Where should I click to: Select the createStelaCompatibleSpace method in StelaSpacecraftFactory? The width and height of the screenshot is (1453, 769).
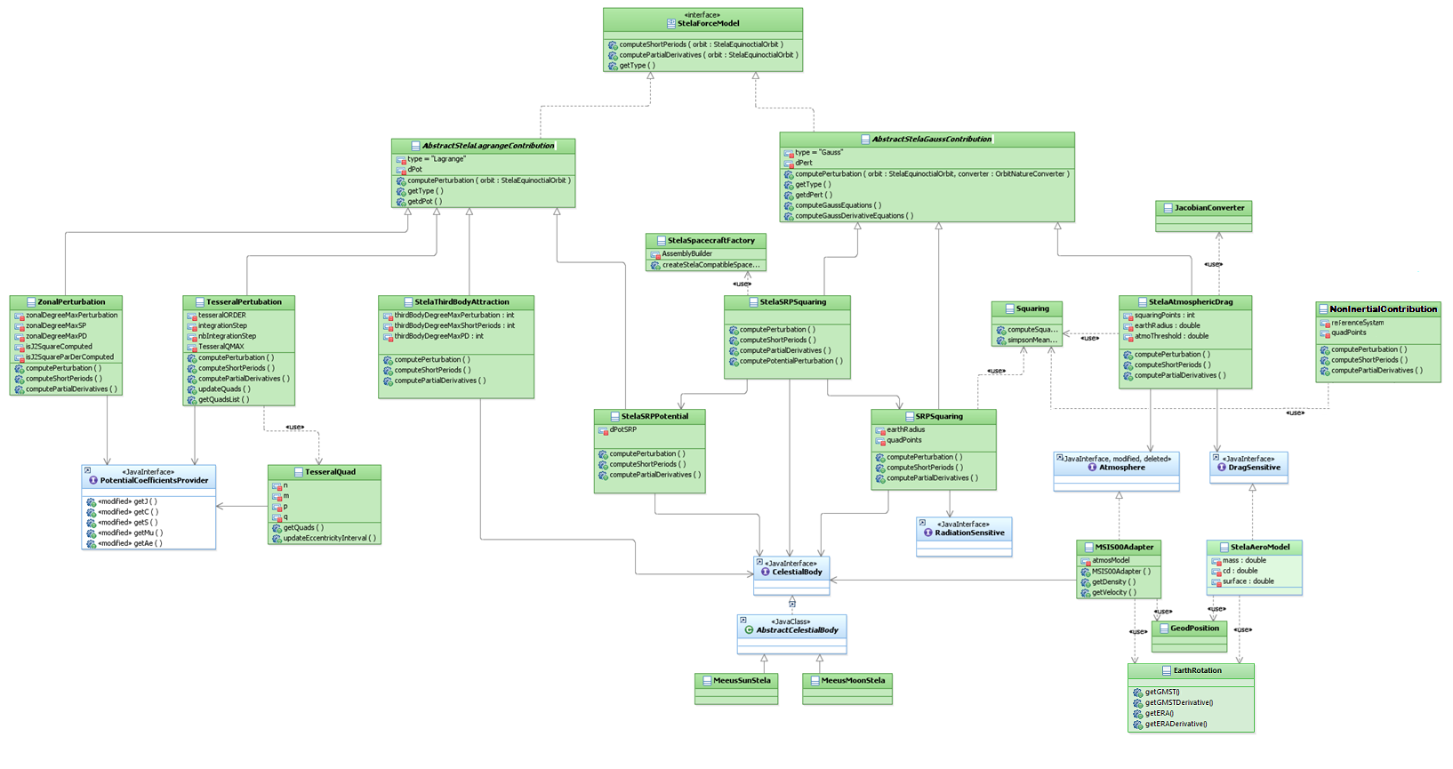pyautogui.click(x=710, y=265)
